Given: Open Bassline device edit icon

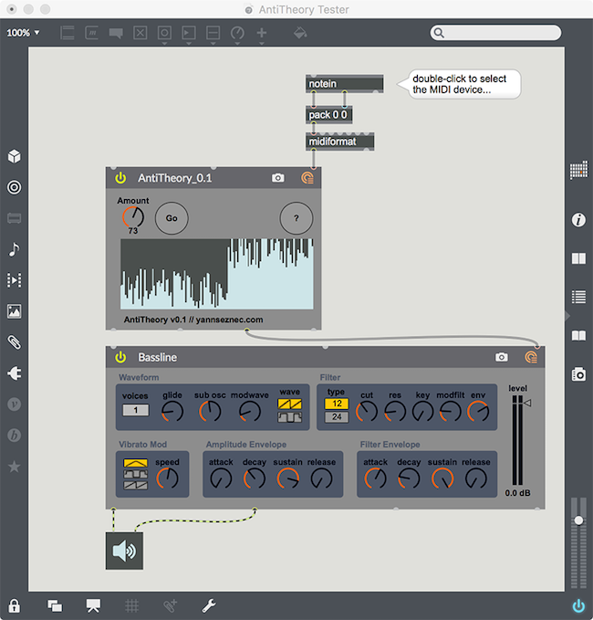Looking at the screenshot, I should coord(531,357).
